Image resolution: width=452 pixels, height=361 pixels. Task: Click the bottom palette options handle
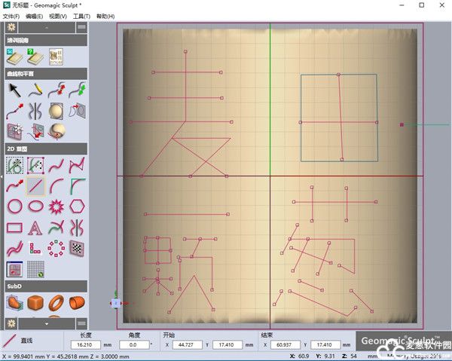[x=81, y=324]
